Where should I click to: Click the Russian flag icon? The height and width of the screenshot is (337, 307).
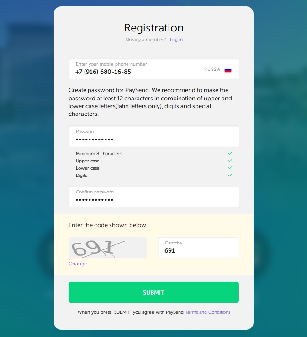tap(228, 70)
